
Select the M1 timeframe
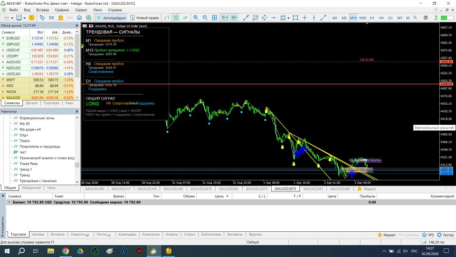click(x=335, y=18)
